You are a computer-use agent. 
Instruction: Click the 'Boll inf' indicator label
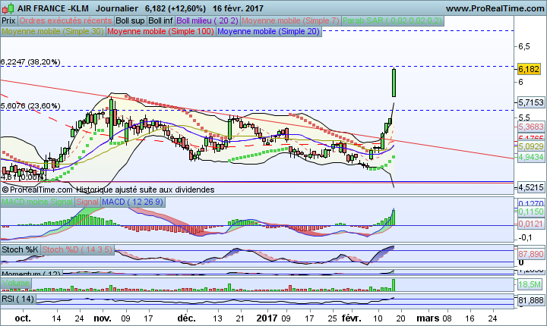pyautogui.click(x=160, y=21)
